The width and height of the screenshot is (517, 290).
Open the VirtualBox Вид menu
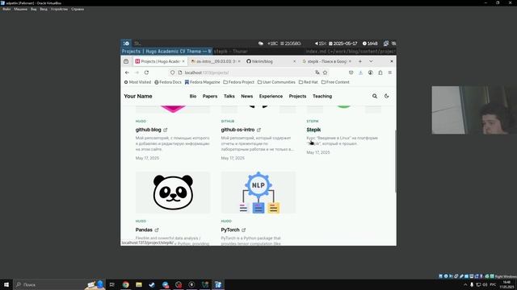coord(34,9)
